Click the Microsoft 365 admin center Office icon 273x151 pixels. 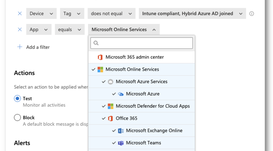[100, 57]
